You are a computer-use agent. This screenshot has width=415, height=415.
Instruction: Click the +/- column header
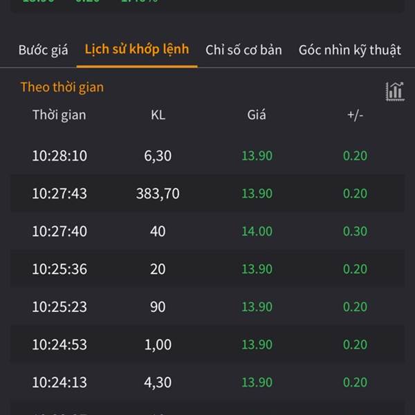pyautogui.click(x=356, y=116)
